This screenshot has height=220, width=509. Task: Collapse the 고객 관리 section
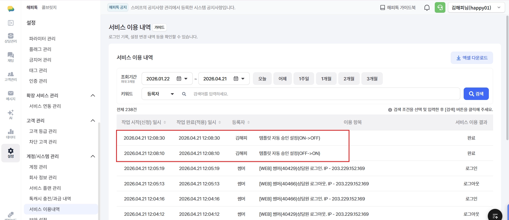93,121
